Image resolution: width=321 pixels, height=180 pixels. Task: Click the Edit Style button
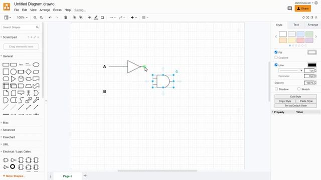click(x=295, y=96)
